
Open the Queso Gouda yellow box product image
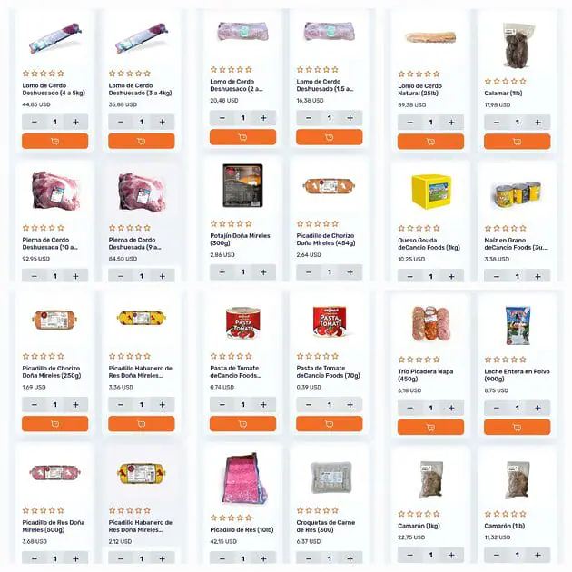[x=431, y=192]
